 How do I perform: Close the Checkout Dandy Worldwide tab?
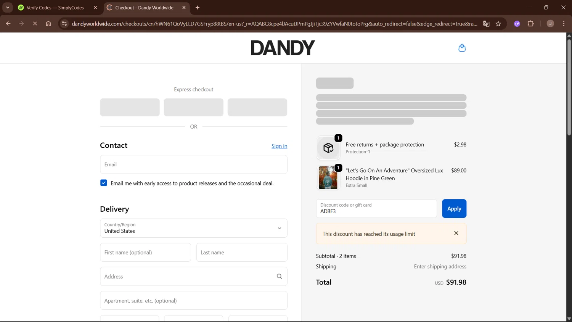pyautogui.click(x=184, y=8)
